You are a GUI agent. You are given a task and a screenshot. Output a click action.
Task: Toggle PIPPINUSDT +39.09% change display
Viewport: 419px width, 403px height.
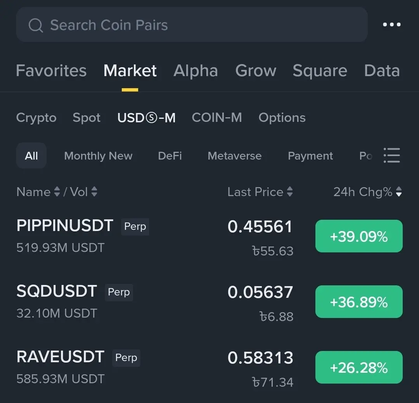tap(359, 236)
